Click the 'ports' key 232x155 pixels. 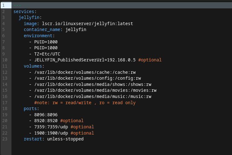click(x=30, y=108)
